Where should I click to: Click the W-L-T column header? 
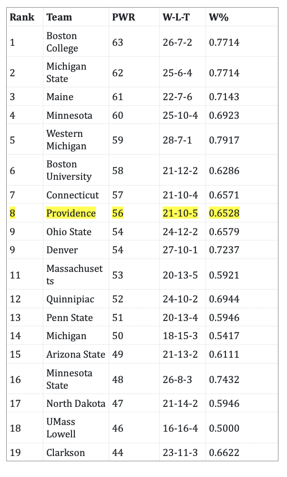tap(176, 17)
